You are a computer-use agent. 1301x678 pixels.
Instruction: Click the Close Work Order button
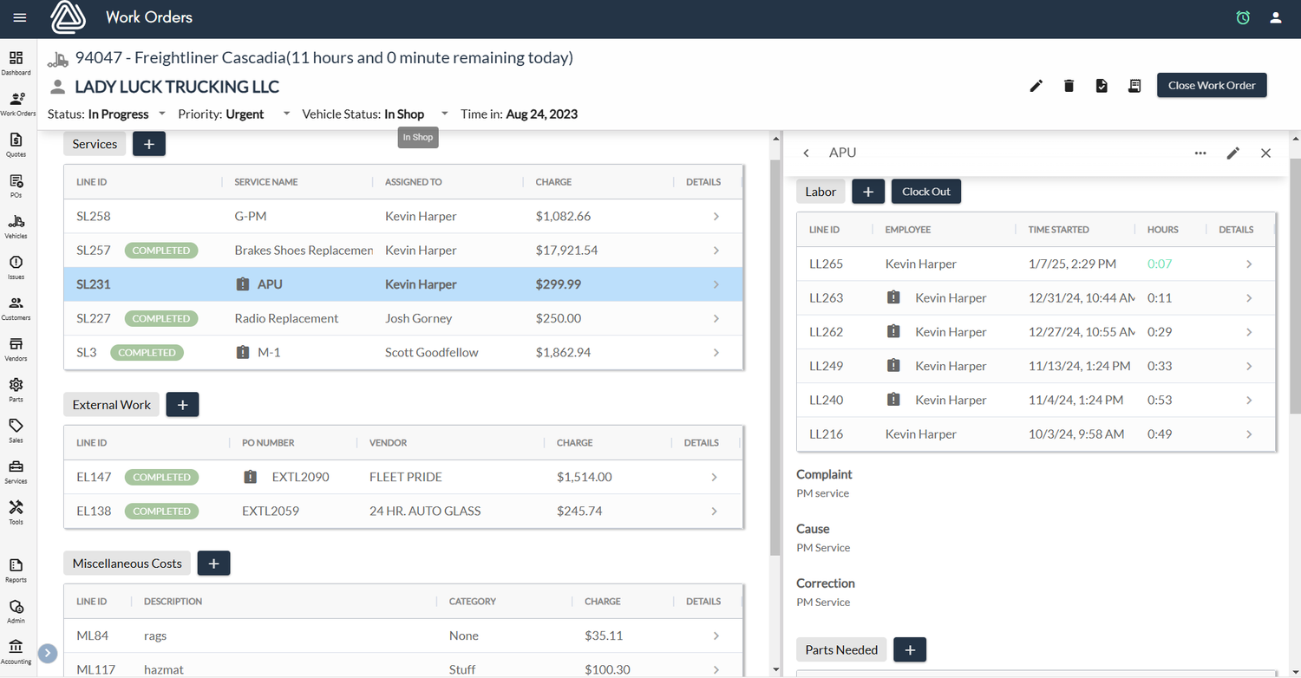click(1211, 85)
